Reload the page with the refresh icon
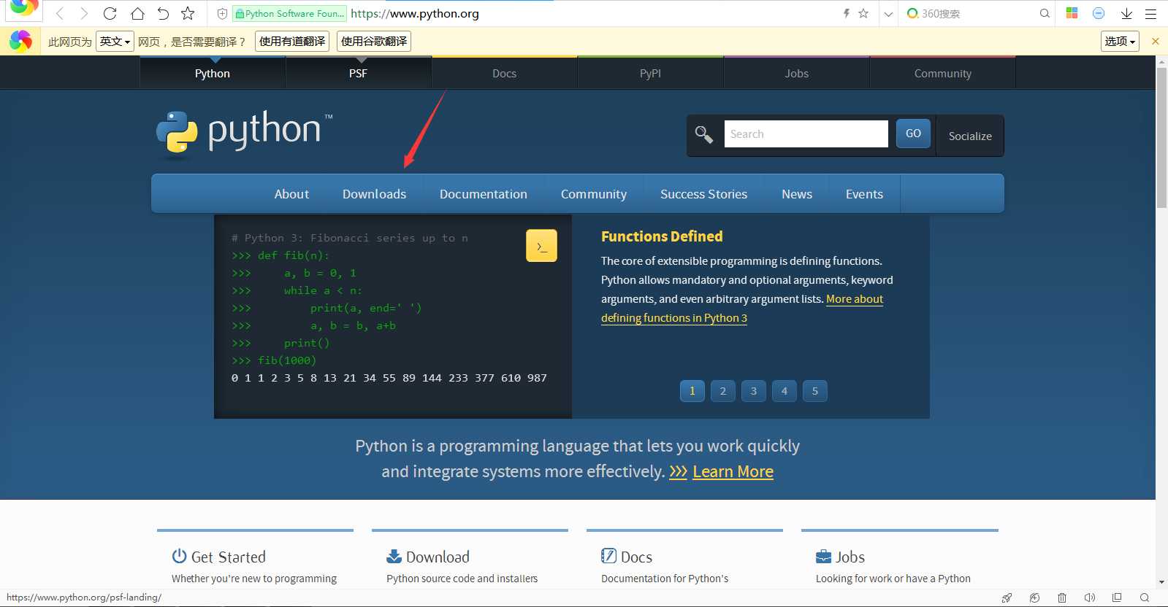1168x607 pixels. [x=110, y=13]
